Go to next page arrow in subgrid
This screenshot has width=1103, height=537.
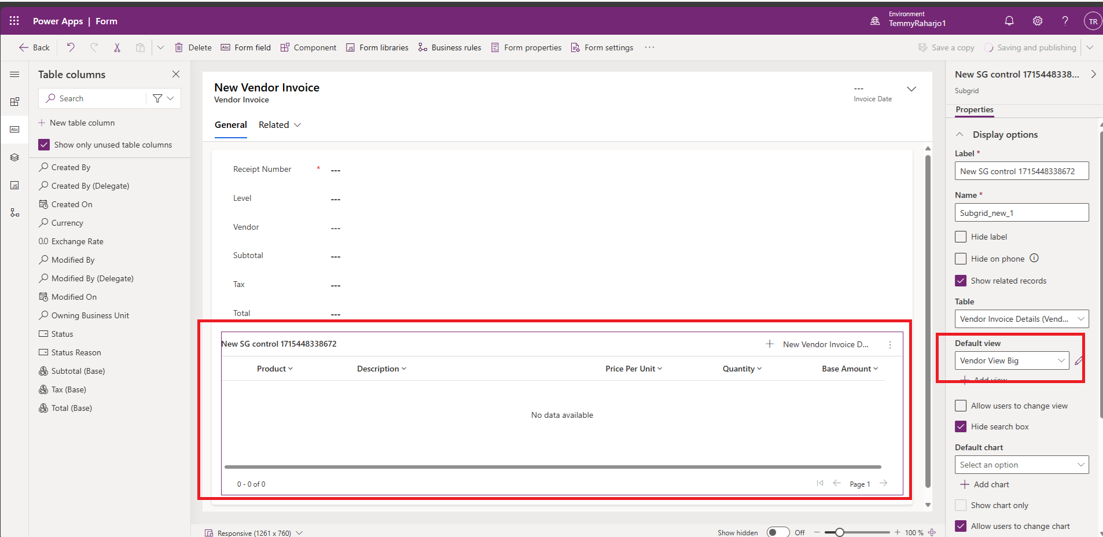884,483
